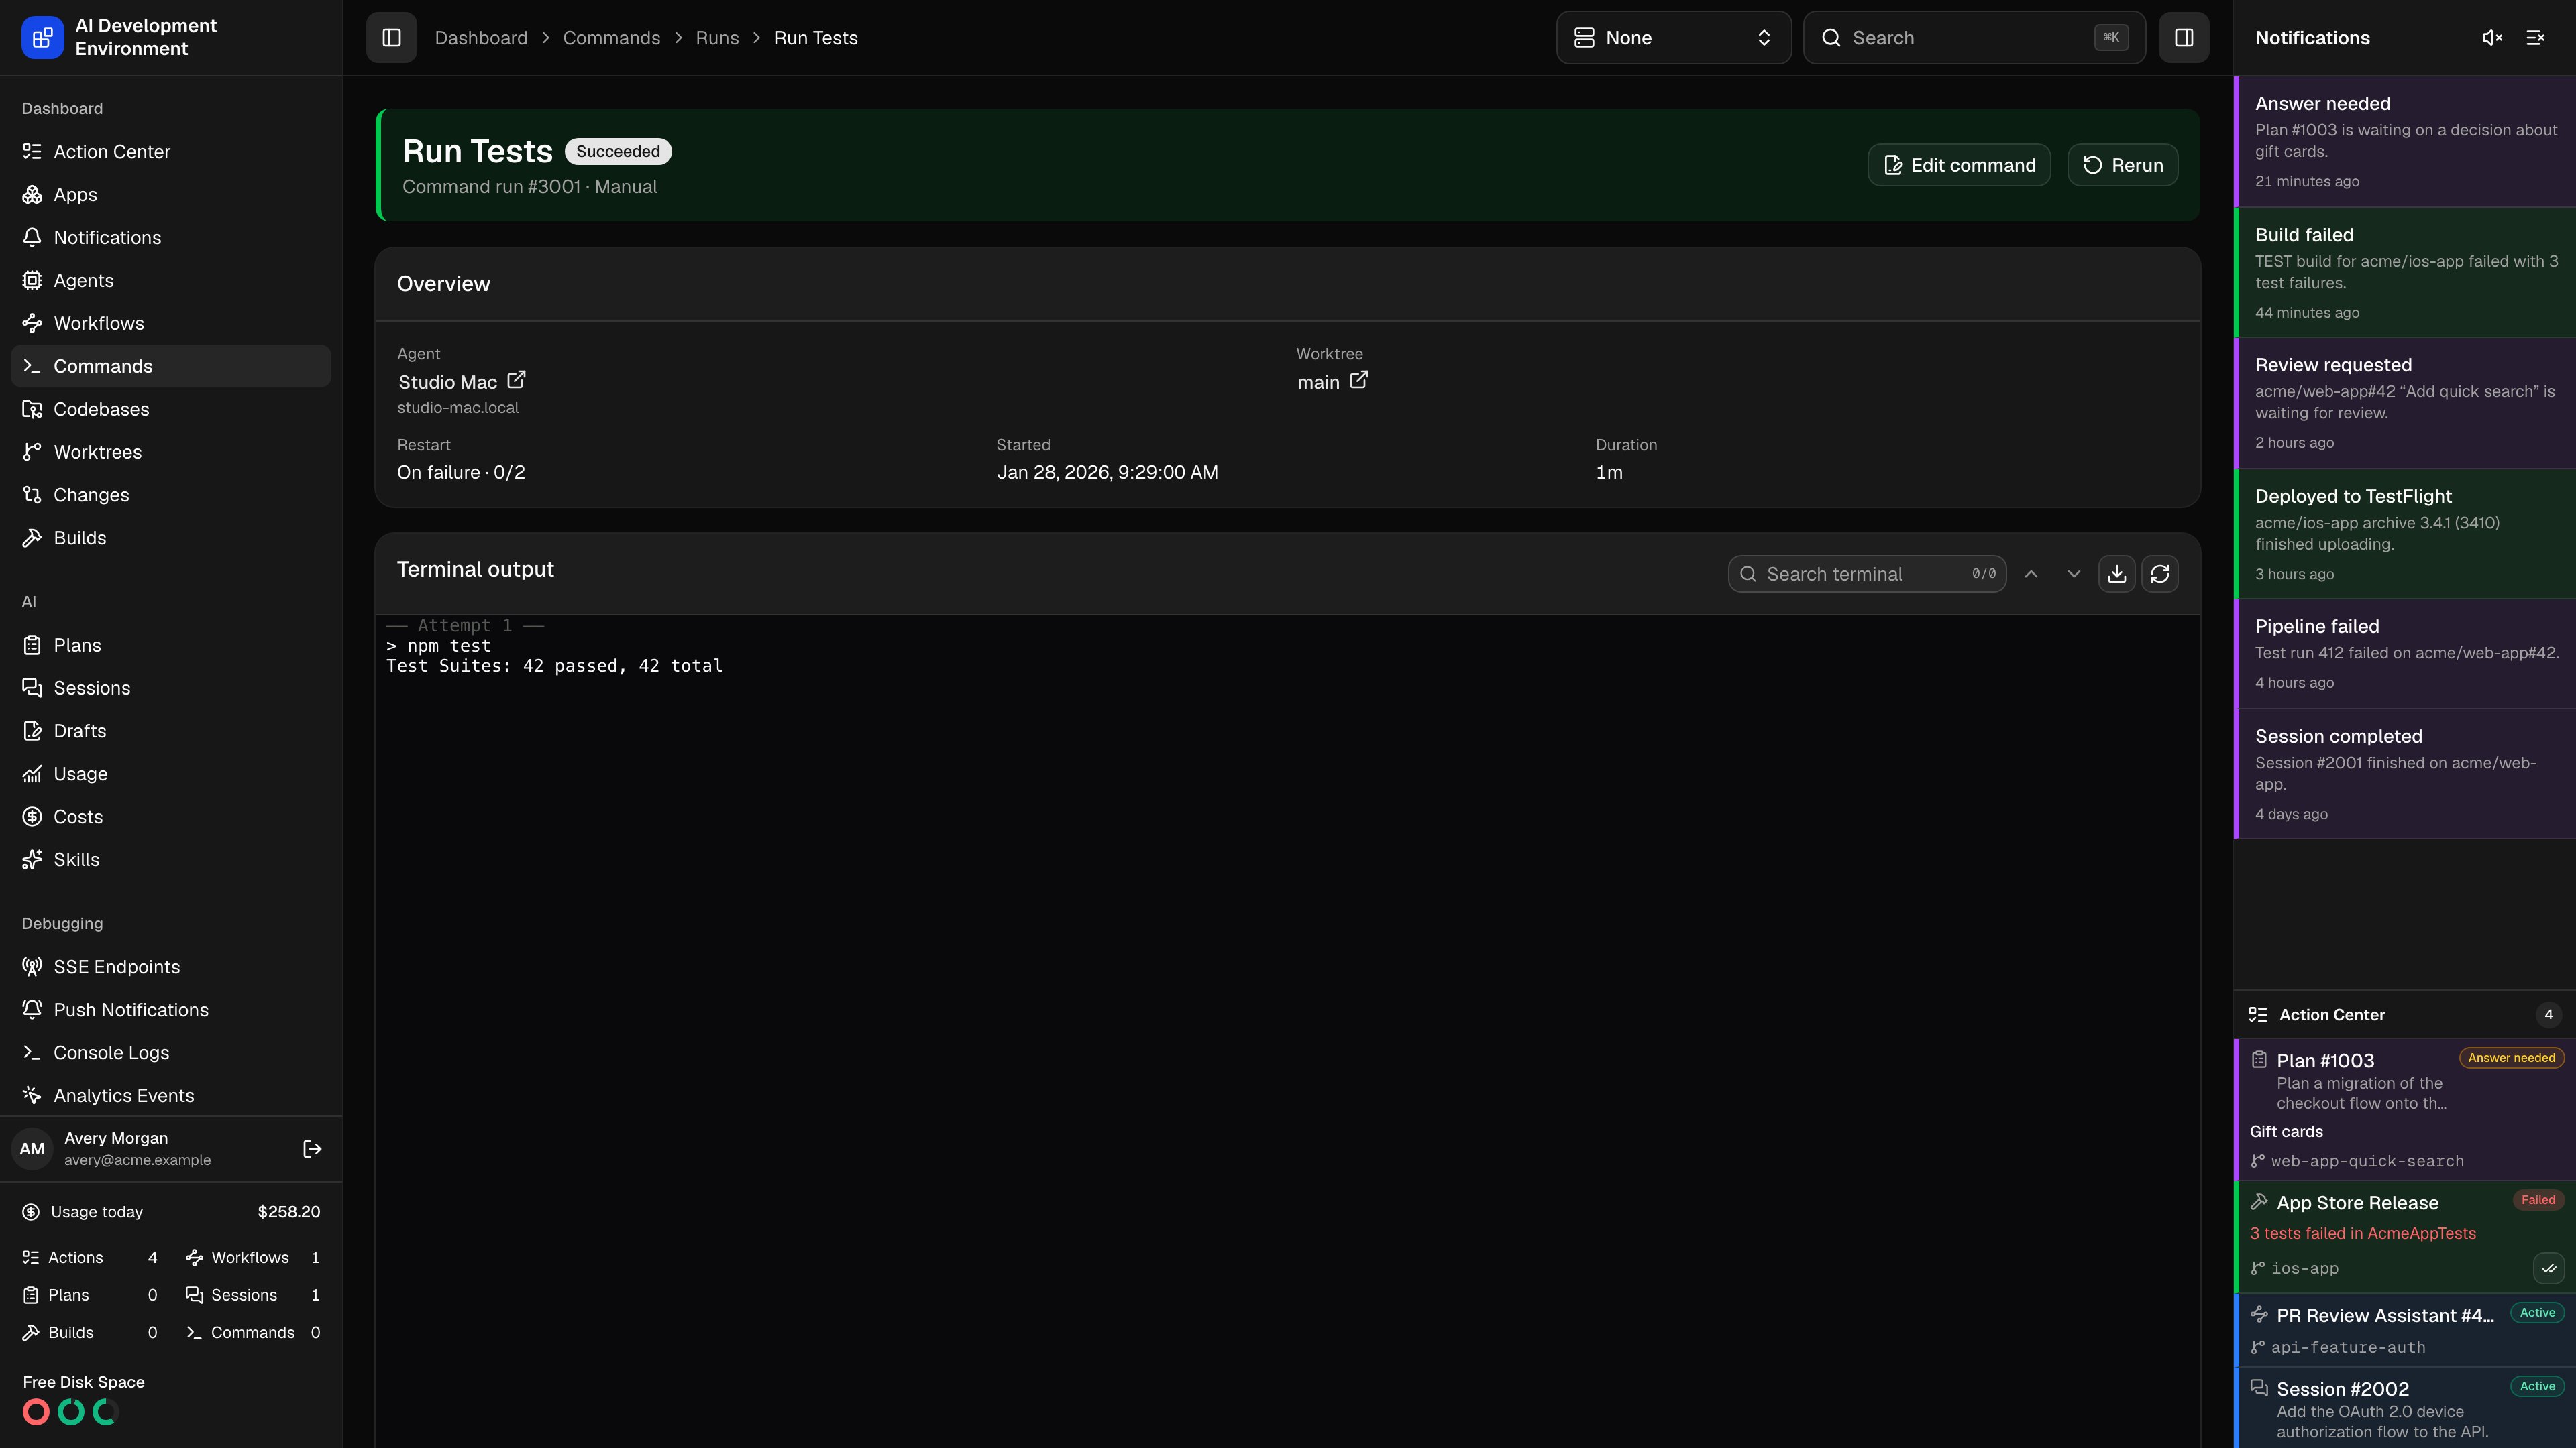Open Costs in the sidebar
This screenshot has width=2576, height=1448.
pos(171,817)
